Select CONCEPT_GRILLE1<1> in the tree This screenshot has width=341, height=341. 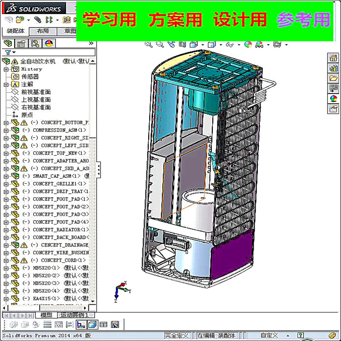click(59, 184)
